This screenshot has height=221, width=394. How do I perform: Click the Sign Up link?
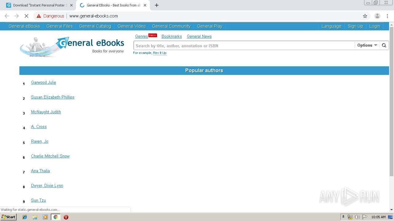tap(355, 26)
